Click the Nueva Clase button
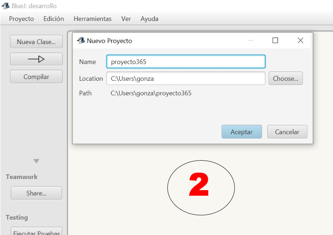 [36, 41]
